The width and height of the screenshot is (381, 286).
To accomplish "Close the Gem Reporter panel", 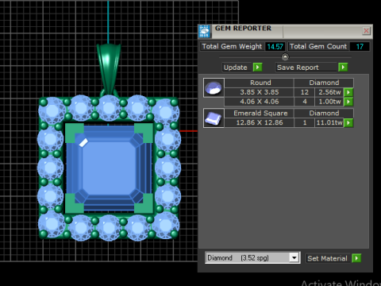I will coord(366,31).
